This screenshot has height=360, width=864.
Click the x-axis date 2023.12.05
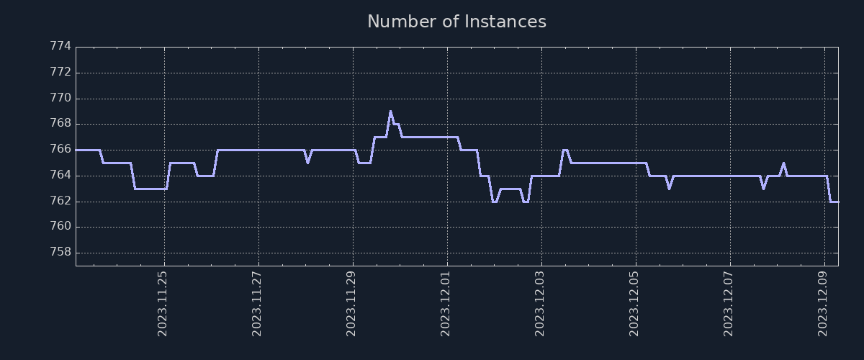634,303
